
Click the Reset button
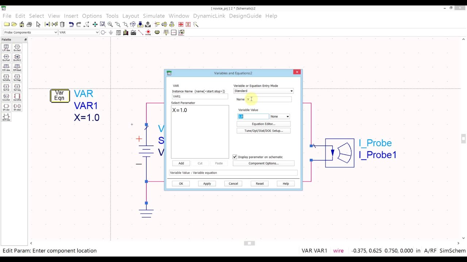click(x=260, y=184)
